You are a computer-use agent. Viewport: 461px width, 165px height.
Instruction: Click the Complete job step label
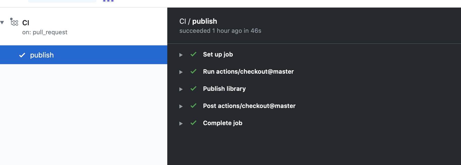[x=223, y=123]
